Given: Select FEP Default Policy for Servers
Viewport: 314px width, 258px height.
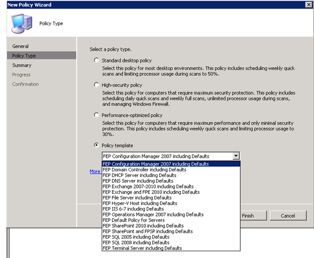Looking at the screenshot, I should pyautogui.click(x=171, y=220).
